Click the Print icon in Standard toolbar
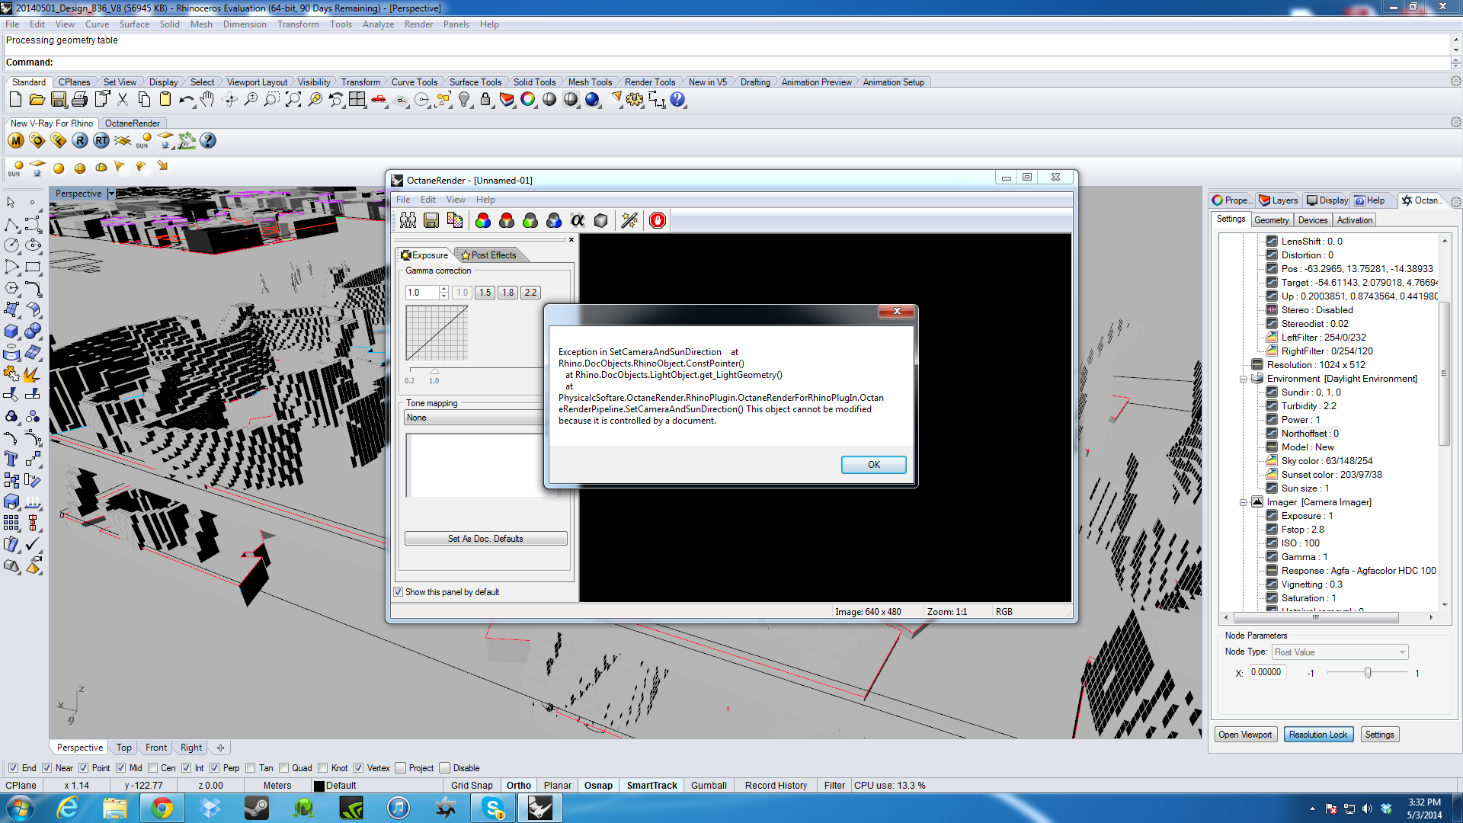1463x823 pixels. [79, 100]
